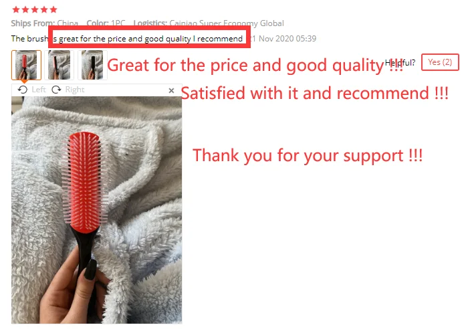Open the third review photo thumbnail
Image resolution: width=464 pixels, height=329 pixels.
click(x=92, y=65)
